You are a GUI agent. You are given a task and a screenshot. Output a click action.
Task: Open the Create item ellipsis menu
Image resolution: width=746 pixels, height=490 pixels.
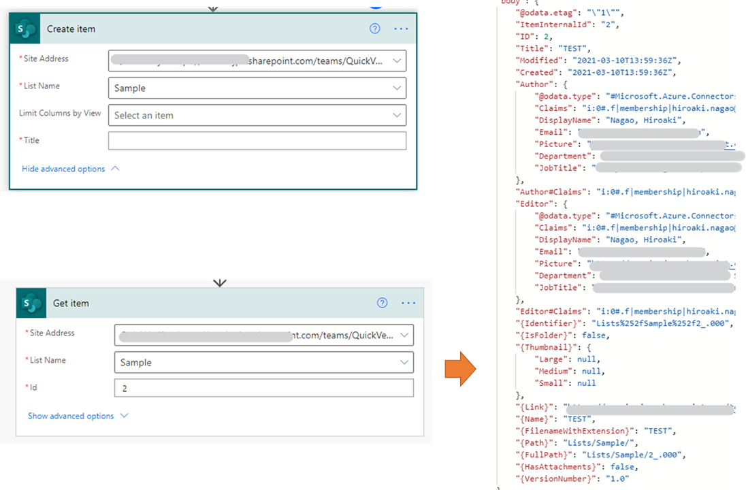(x=401, y=29)
